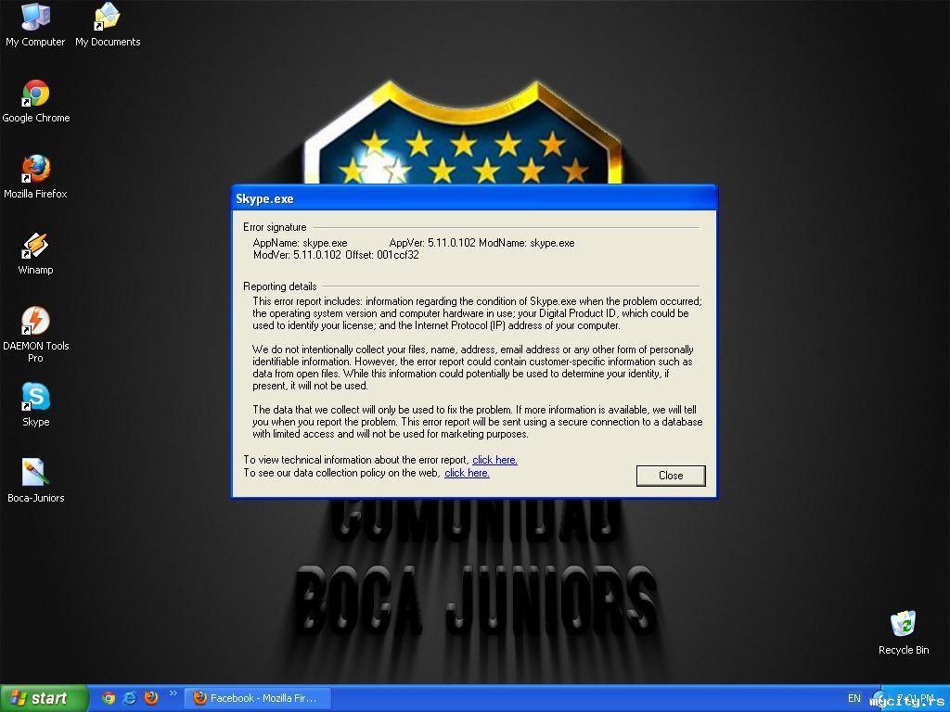950x712 pixels.
Task: Open the Windows start menu
Action: click(44, 698)
